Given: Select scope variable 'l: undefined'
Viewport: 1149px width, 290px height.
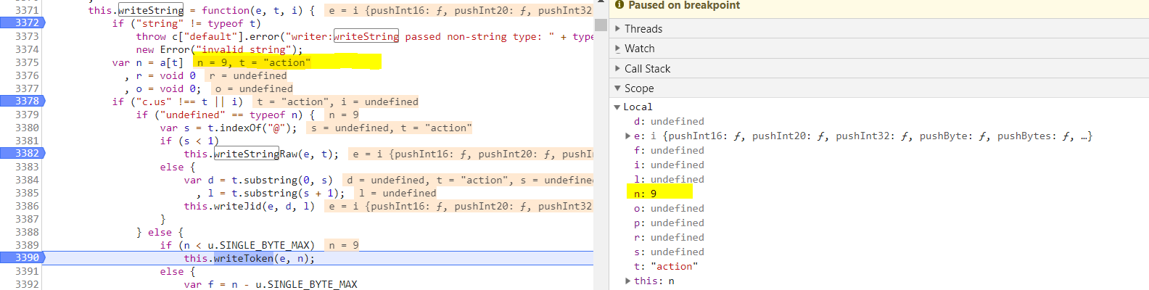Looking at the screenshot, I should (669, 179).
